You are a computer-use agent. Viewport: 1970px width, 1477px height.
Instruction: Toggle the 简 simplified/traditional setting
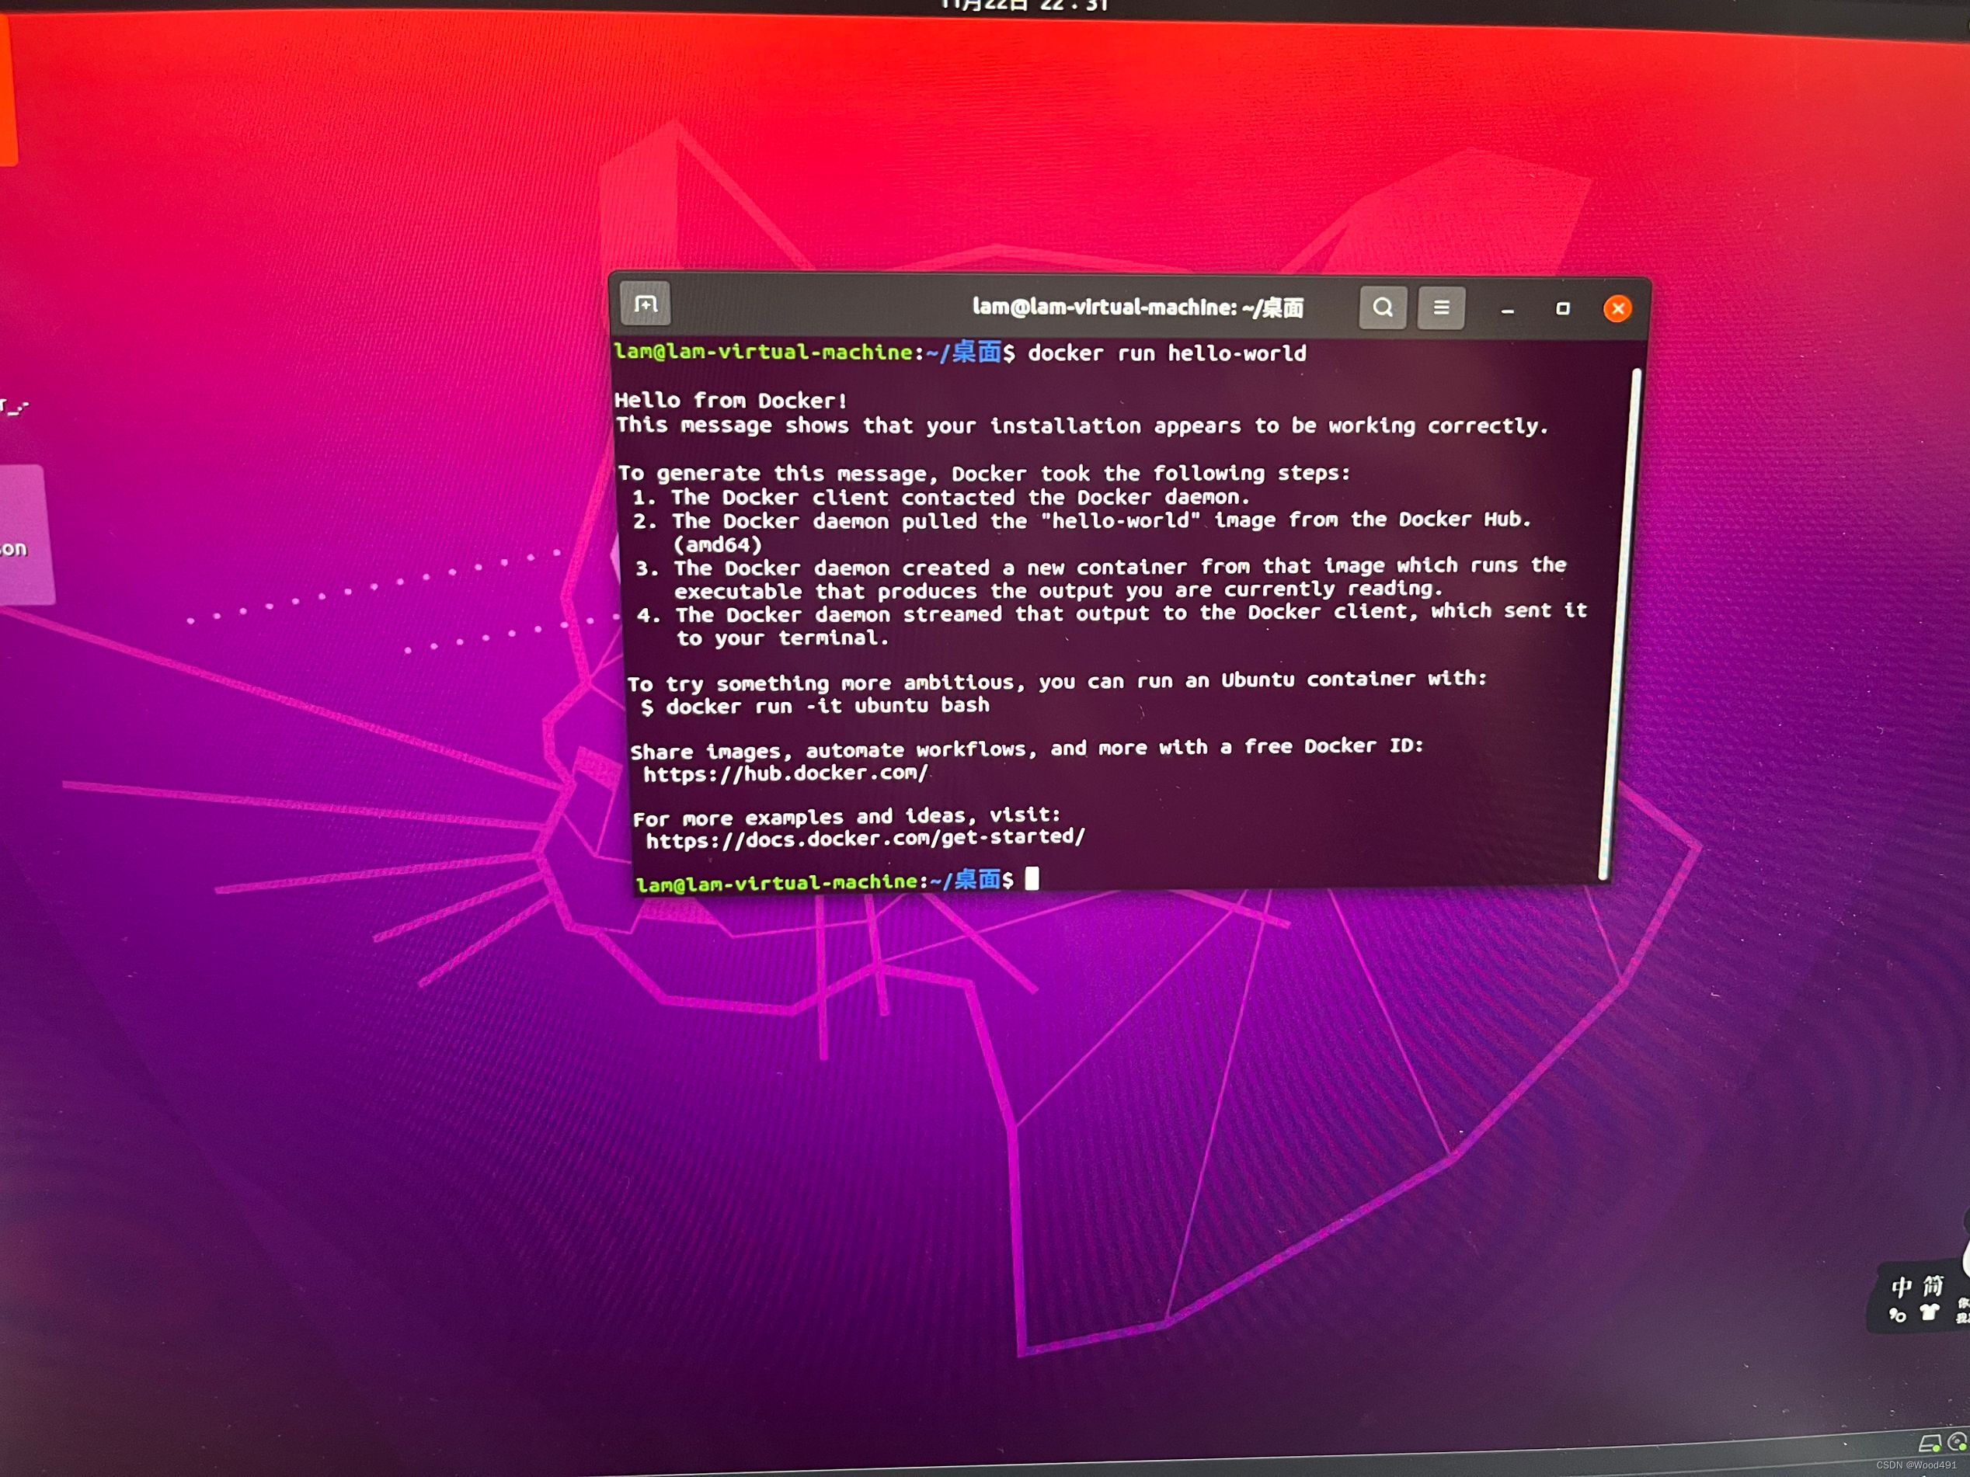coord(1932,1284)
